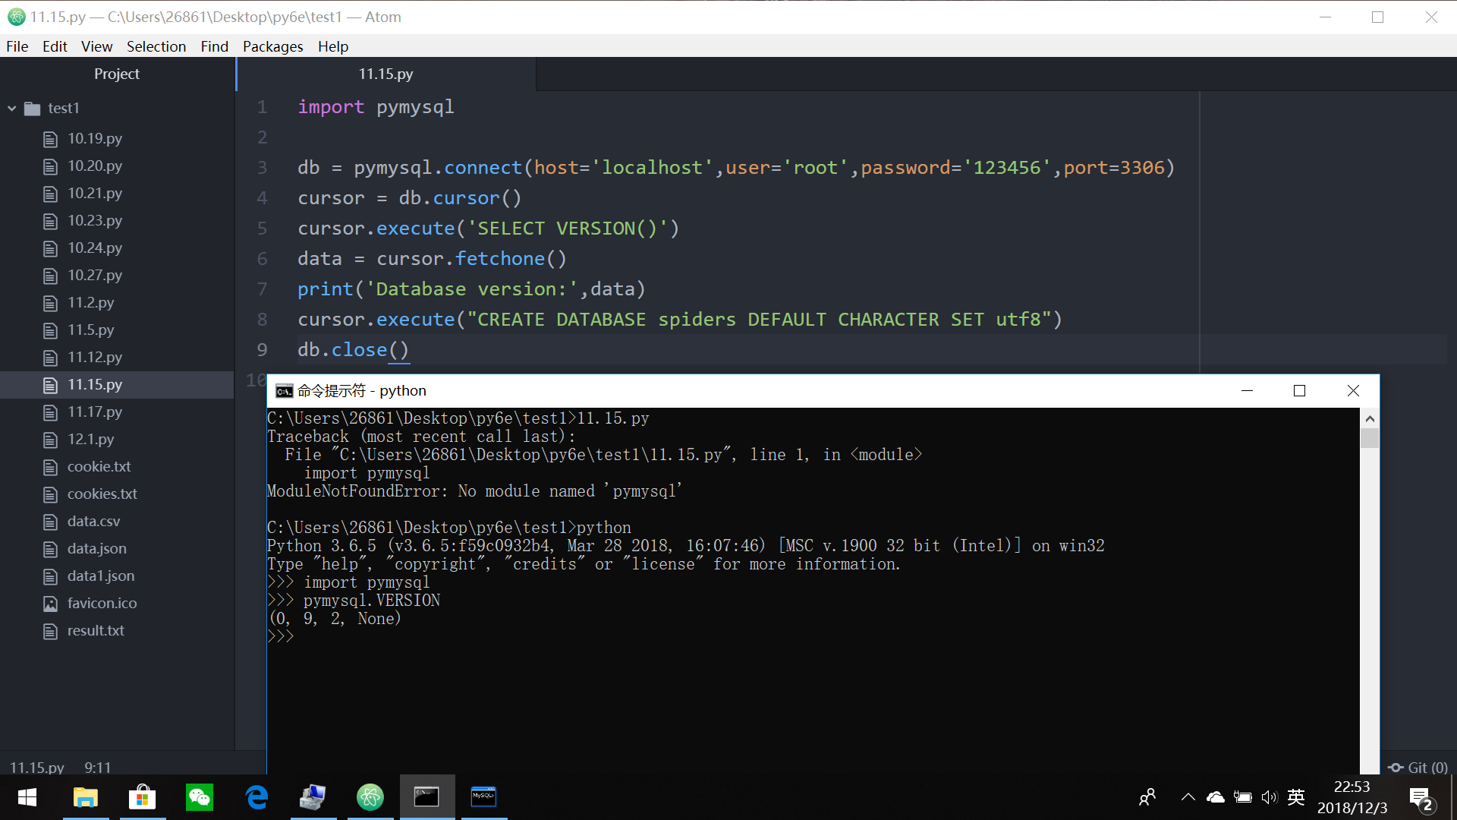This screenshot has width=1457, height=820.
Task: Open Microsoft Edge from the taskbar
Action: coord(256,797)
